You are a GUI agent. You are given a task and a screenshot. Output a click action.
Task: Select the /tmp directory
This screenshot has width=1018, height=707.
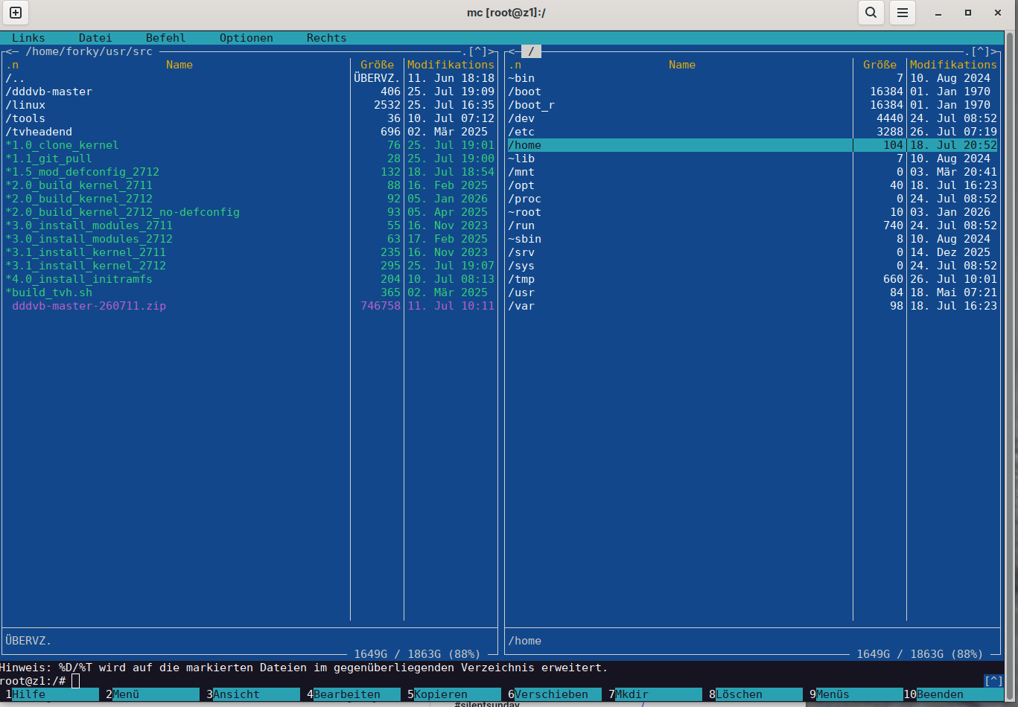[753, 279]
